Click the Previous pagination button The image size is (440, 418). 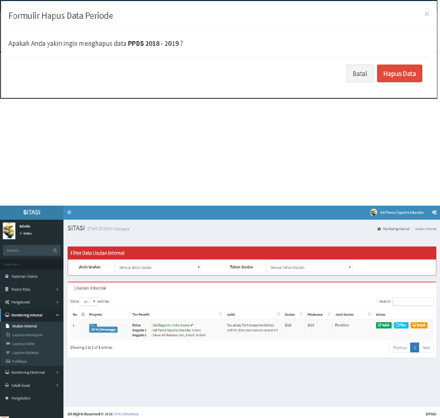pos(400,348)
